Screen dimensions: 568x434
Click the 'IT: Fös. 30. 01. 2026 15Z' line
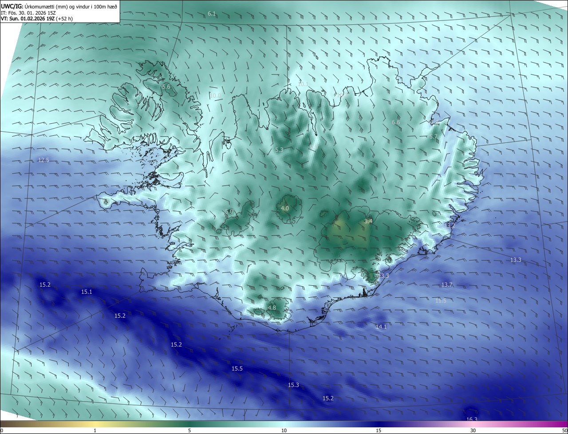click(28, 13)
